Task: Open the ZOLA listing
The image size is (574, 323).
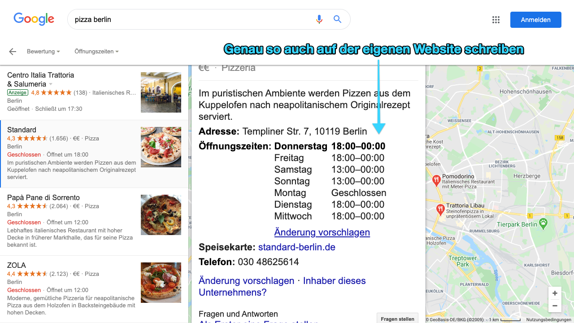Action: (94, 289)
